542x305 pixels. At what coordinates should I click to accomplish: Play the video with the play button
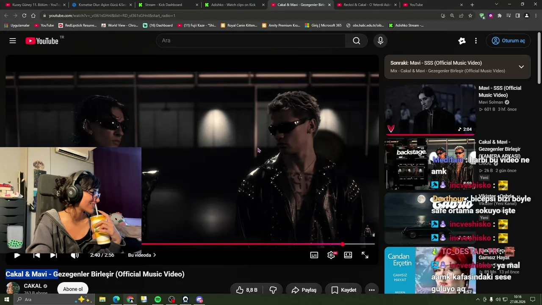click(x=17, y=255)
